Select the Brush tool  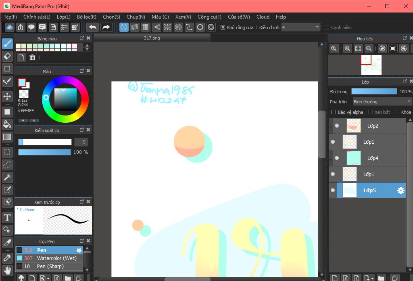[x=7, y=44]
